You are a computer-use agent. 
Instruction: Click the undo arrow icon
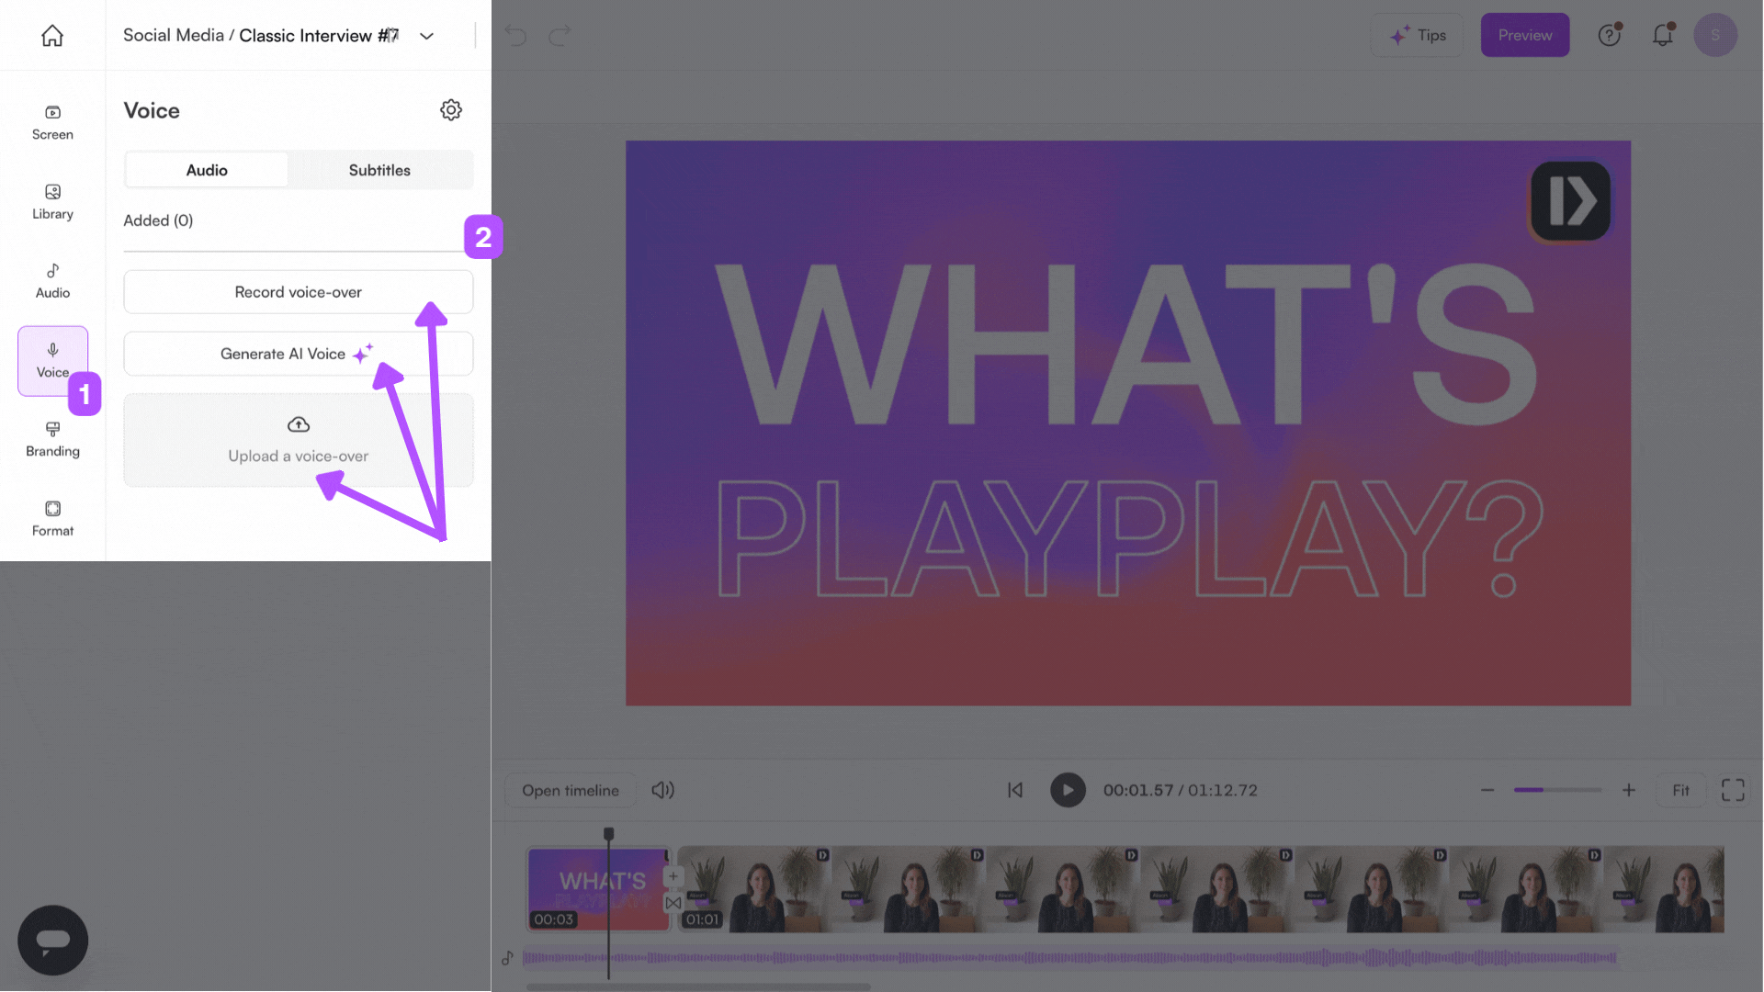(x=516, y=36)
